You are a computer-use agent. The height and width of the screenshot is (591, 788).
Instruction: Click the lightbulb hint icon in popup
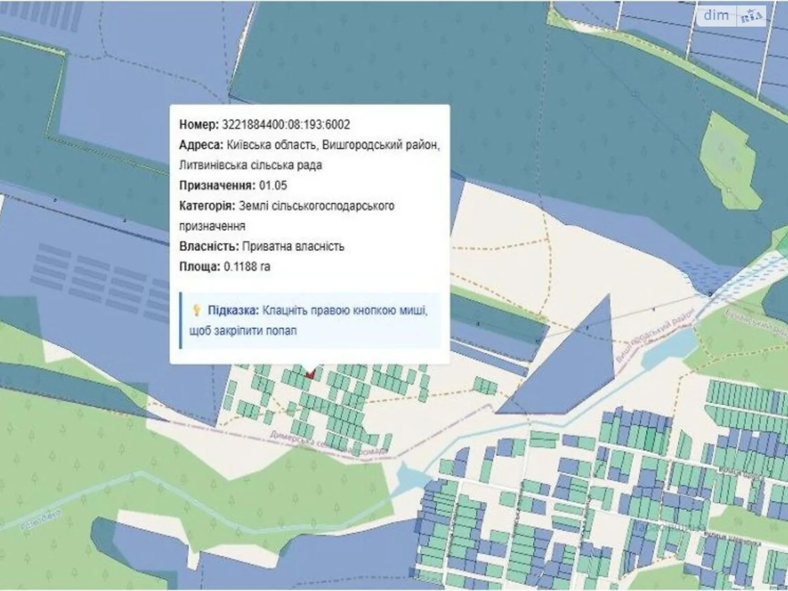pos(196,310)
